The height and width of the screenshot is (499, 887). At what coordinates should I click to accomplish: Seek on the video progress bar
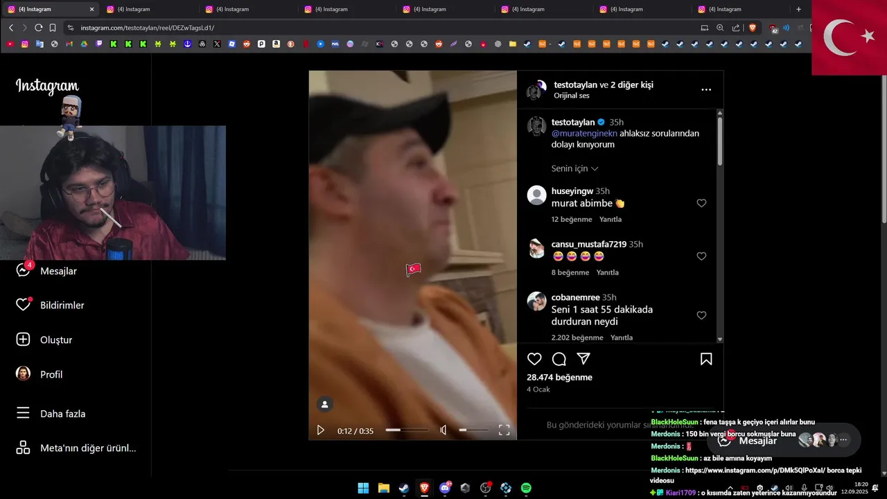coord(407,430)
